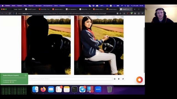177x99 pixels.
Task: Click the padlock site info icon
Action: (16, 13)
